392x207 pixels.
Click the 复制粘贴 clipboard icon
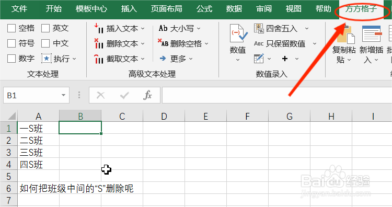click(346, 34)
